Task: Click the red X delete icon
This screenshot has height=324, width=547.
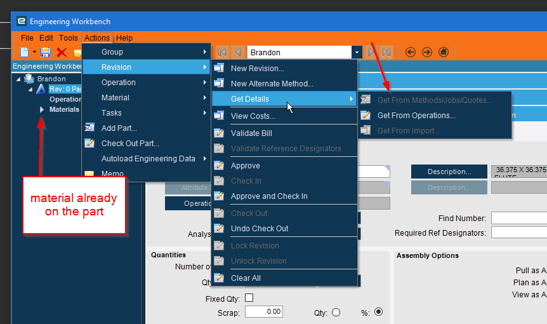Action: 62,52
